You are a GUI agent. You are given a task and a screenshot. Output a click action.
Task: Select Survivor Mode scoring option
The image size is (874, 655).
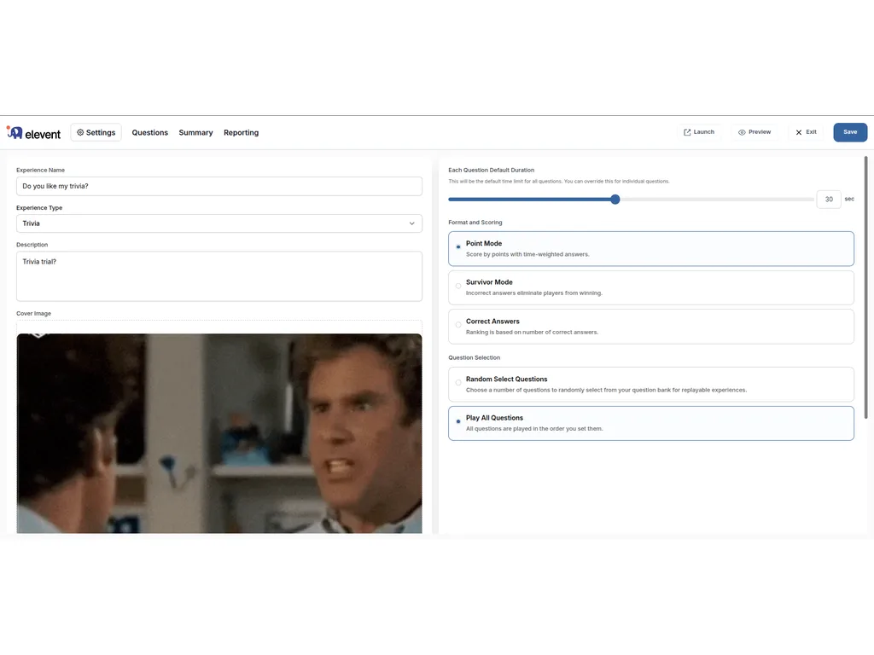(651, 287)
